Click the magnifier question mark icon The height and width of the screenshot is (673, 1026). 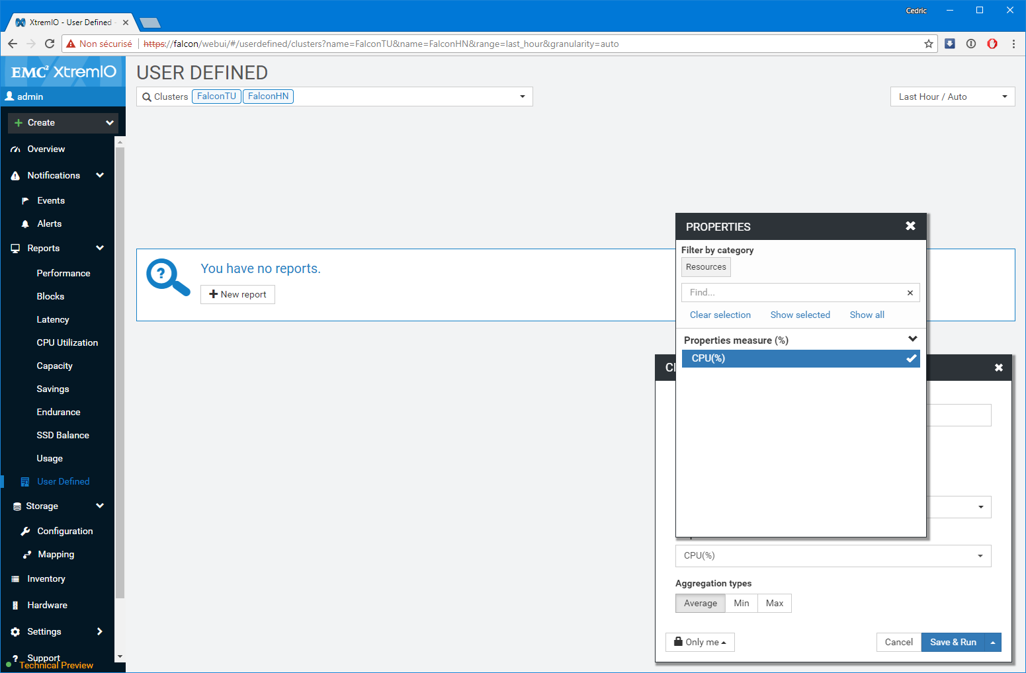click(167, 277)
